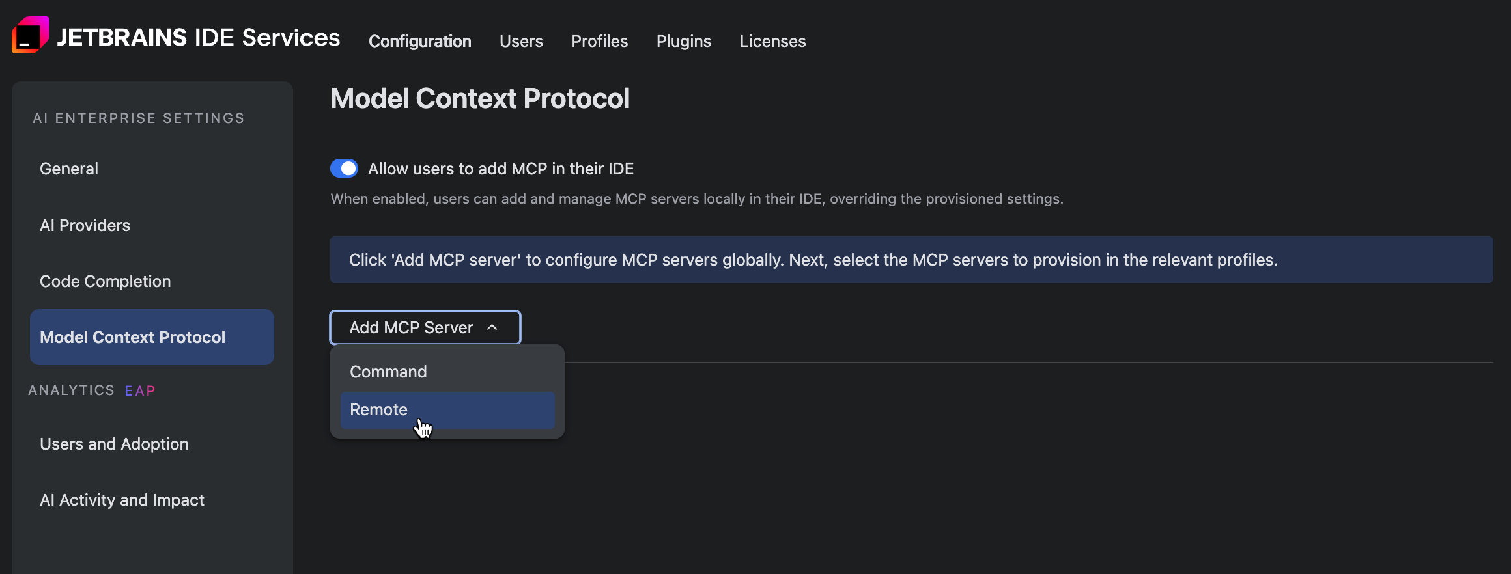
Task: Choose Command from the MCP server menu
Action: point(447,372)
